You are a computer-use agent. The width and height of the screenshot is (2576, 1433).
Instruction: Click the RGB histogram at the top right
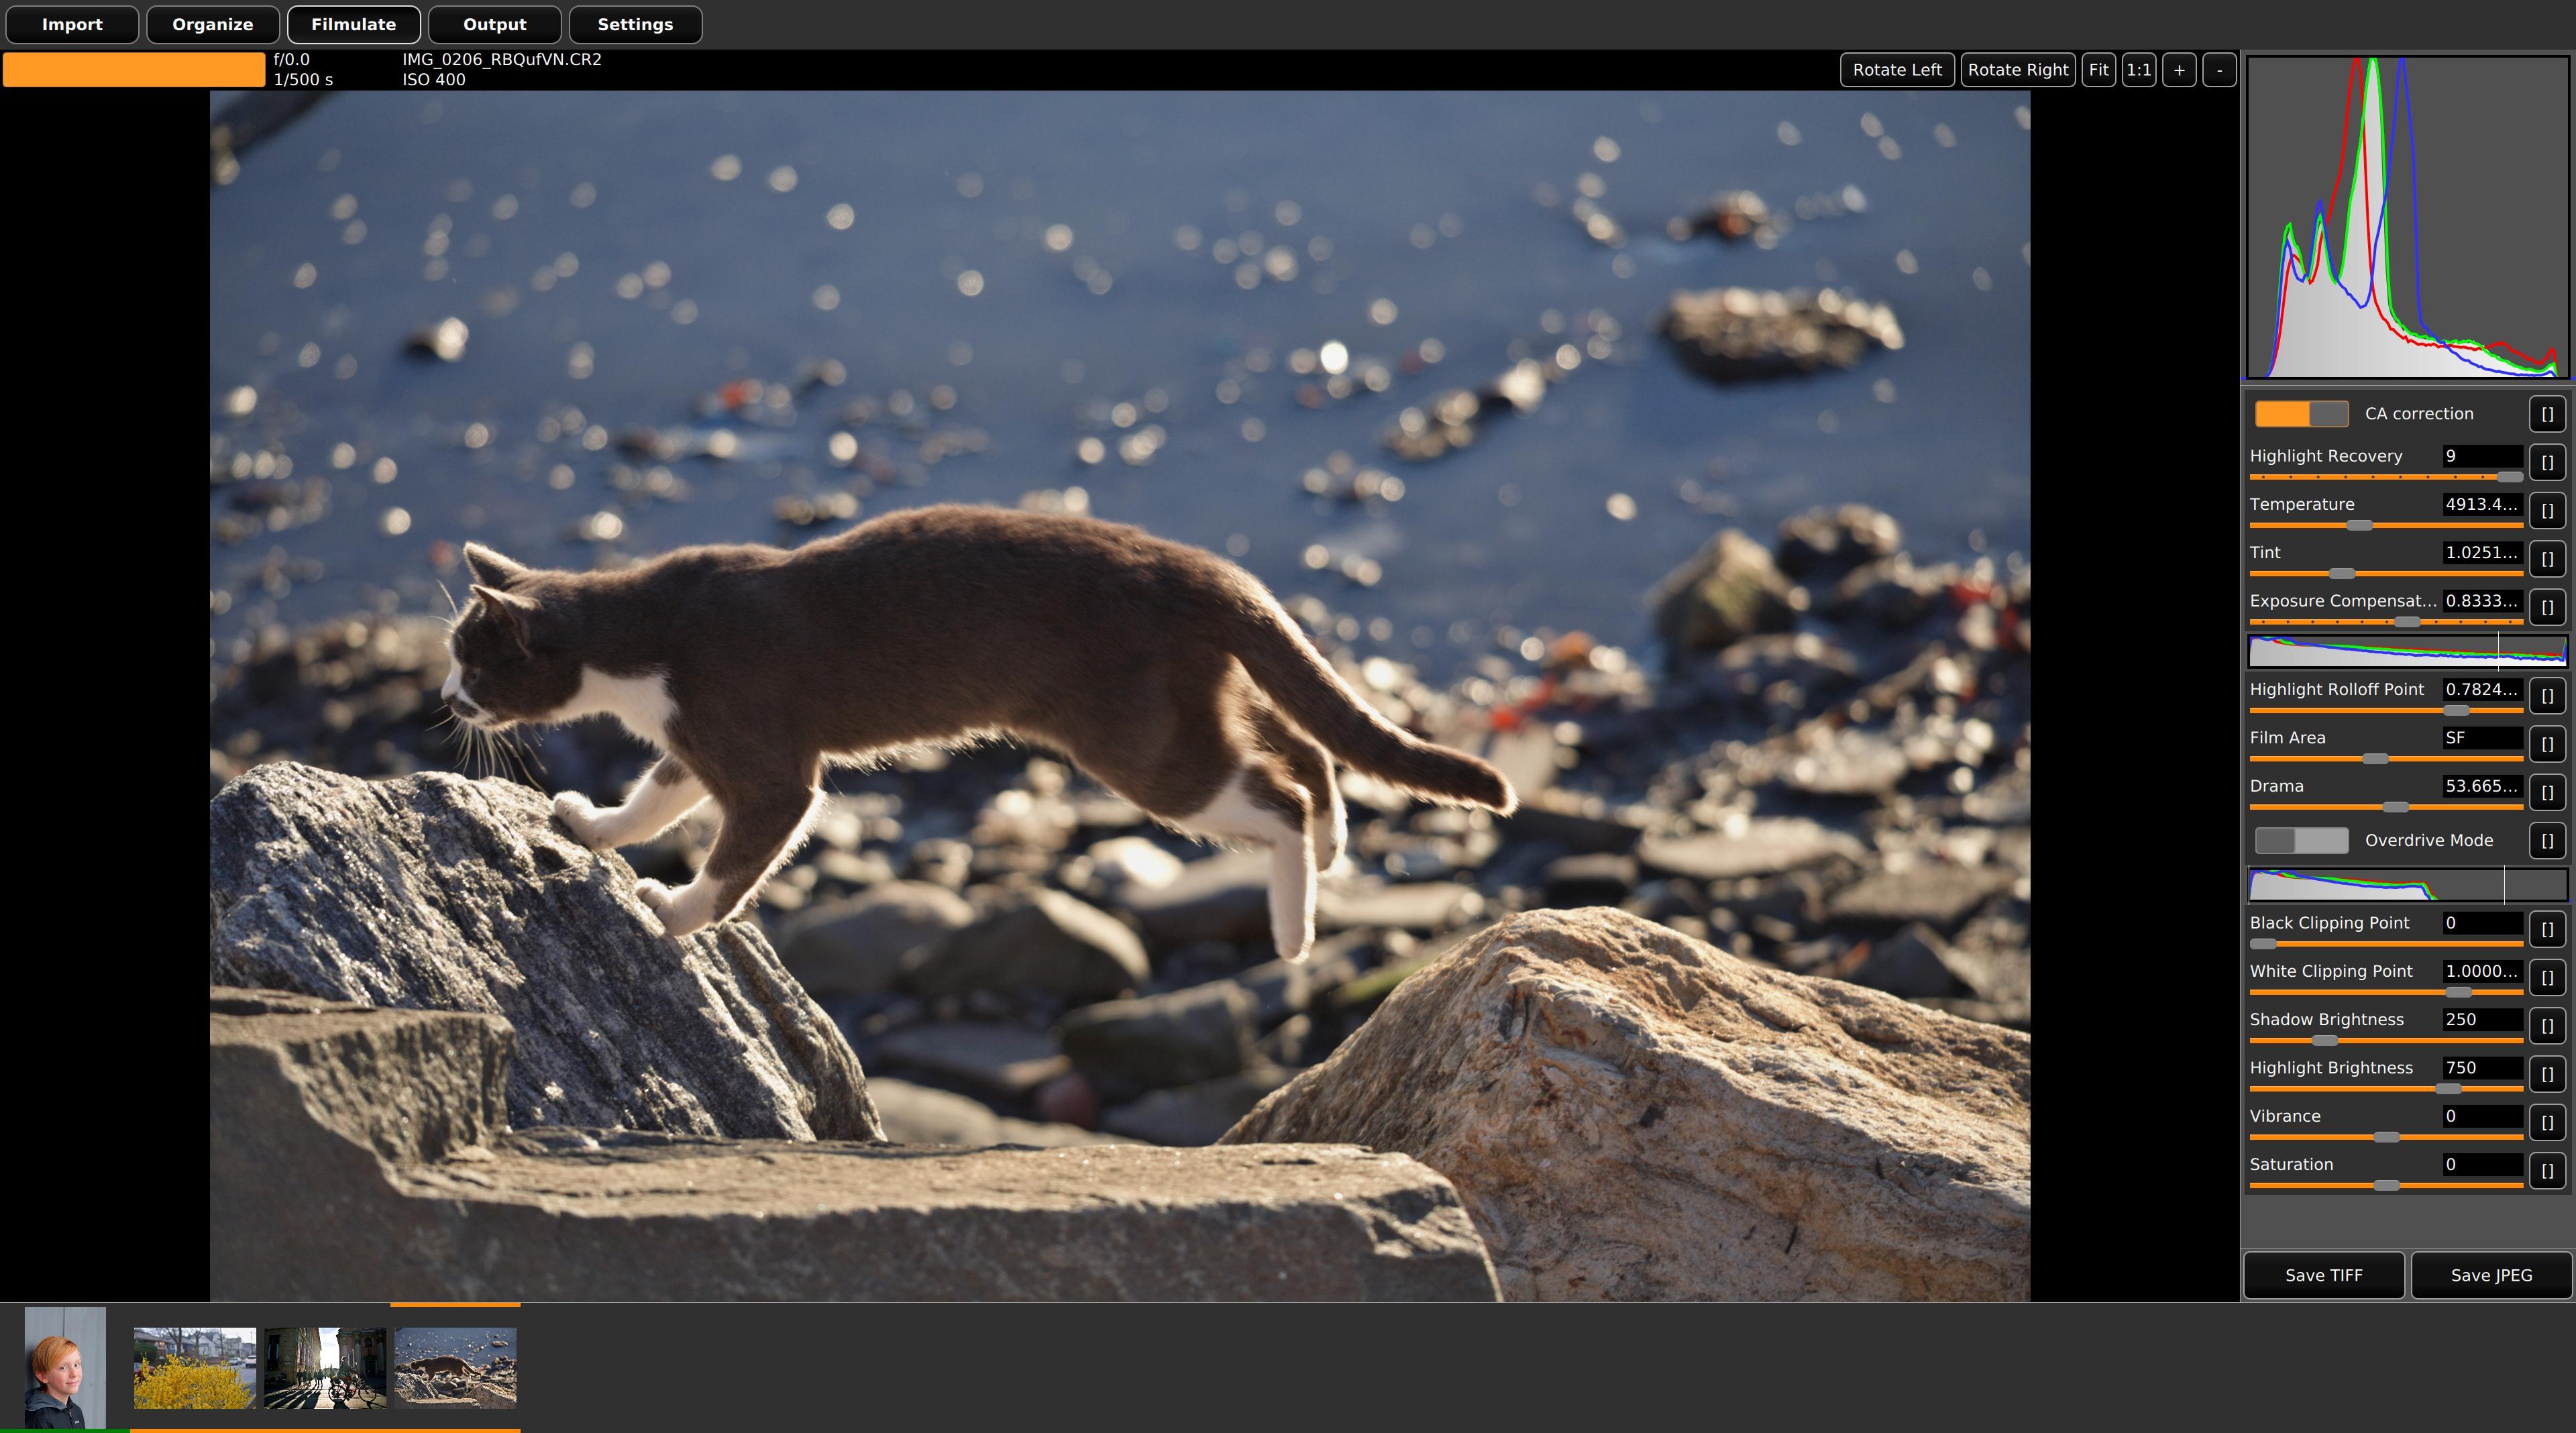pyautogui.click(x=2407, y=217)
